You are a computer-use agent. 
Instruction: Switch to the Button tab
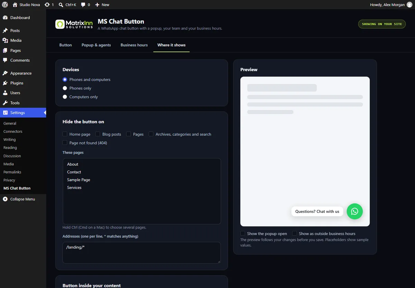[x=66, y=45]
